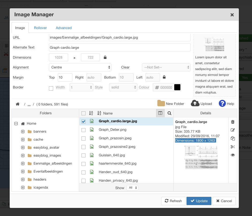Switch to the Advanced tab
Screen dimensions: 252x216
64,28
